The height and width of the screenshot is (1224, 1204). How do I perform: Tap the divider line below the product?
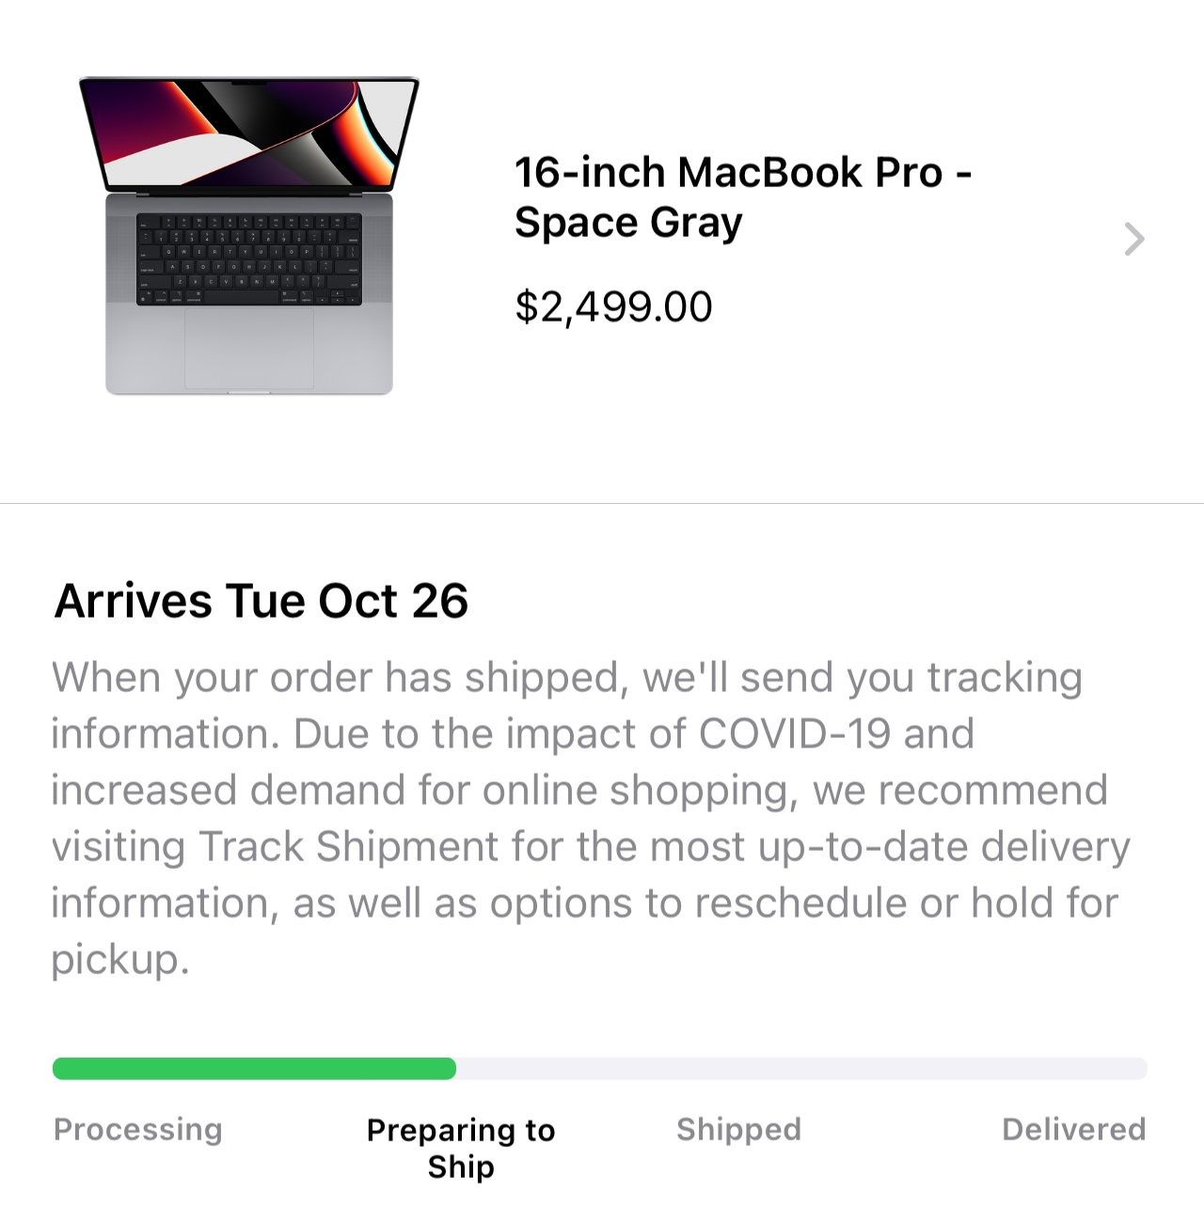click(x=602, y=503)
